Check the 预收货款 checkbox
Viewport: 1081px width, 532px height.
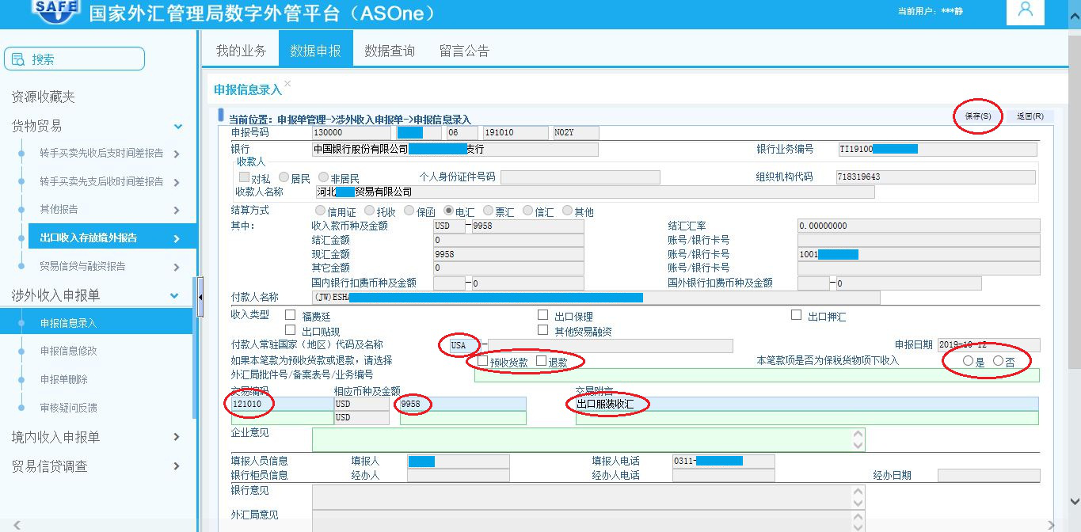(482, 361)
